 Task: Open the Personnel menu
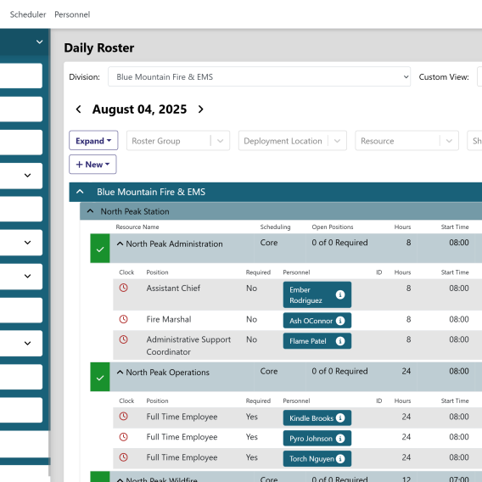point(72,14)
